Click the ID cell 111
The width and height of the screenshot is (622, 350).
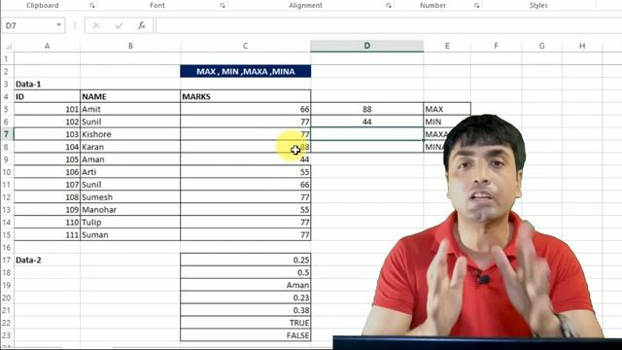coord(48,235)
